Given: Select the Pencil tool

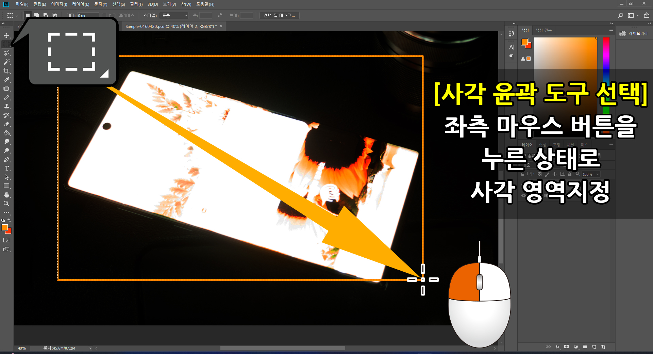Looking at the screenshot, I should [6, 97].
